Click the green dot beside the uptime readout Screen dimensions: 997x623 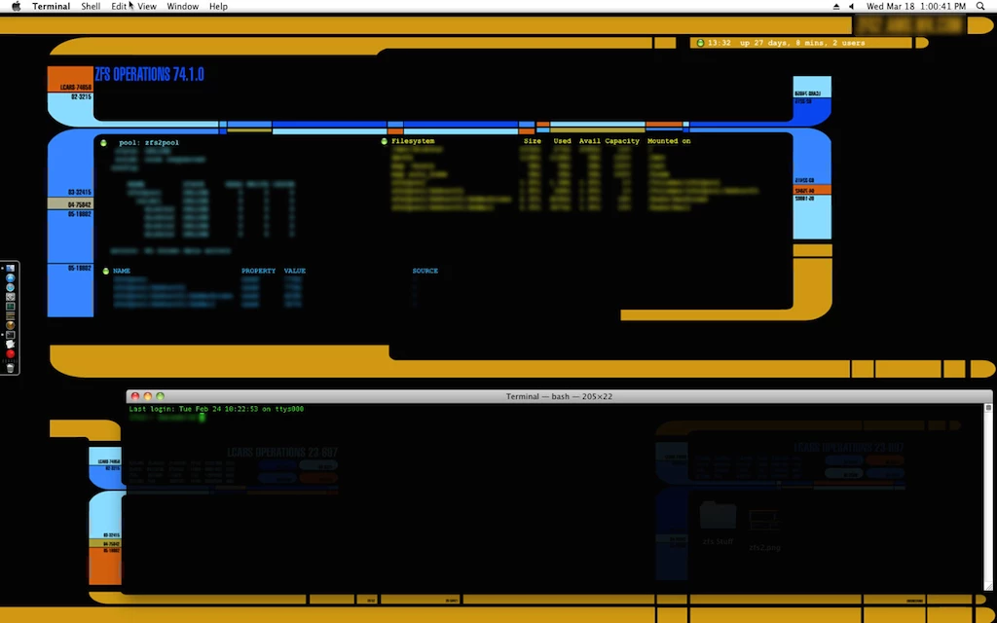[700, 43]
